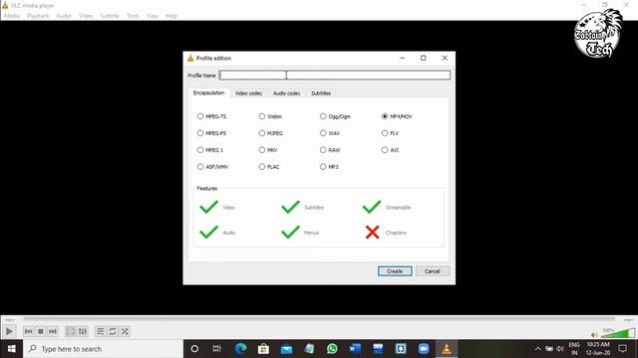Show hidden system tray icons
Screen dimensions: 638x358
pyautogui.click(x=537, y=349)
